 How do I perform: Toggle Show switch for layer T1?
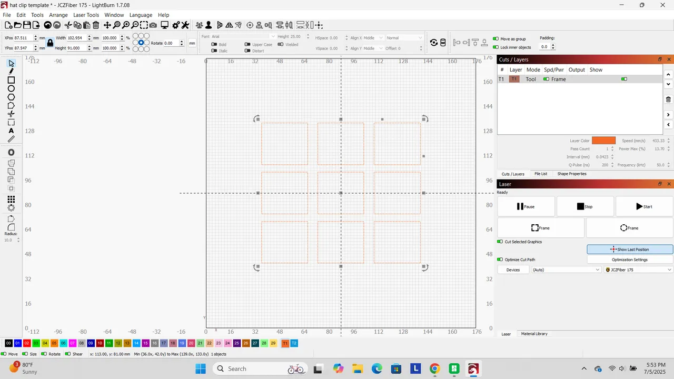coord(624,79)
